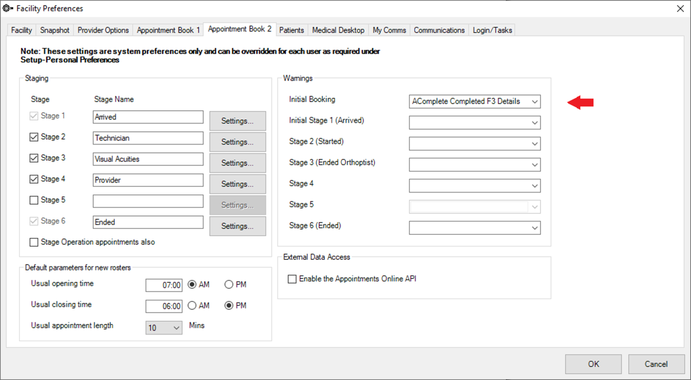
Task: Click the disabled Stage 5 Settings button
Action: [x=237, y=205]
